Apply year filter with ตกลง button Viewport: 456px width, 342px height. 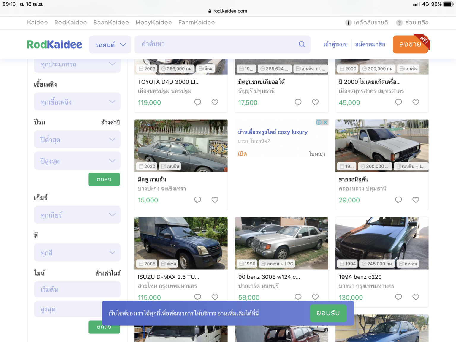coord(104,179)
